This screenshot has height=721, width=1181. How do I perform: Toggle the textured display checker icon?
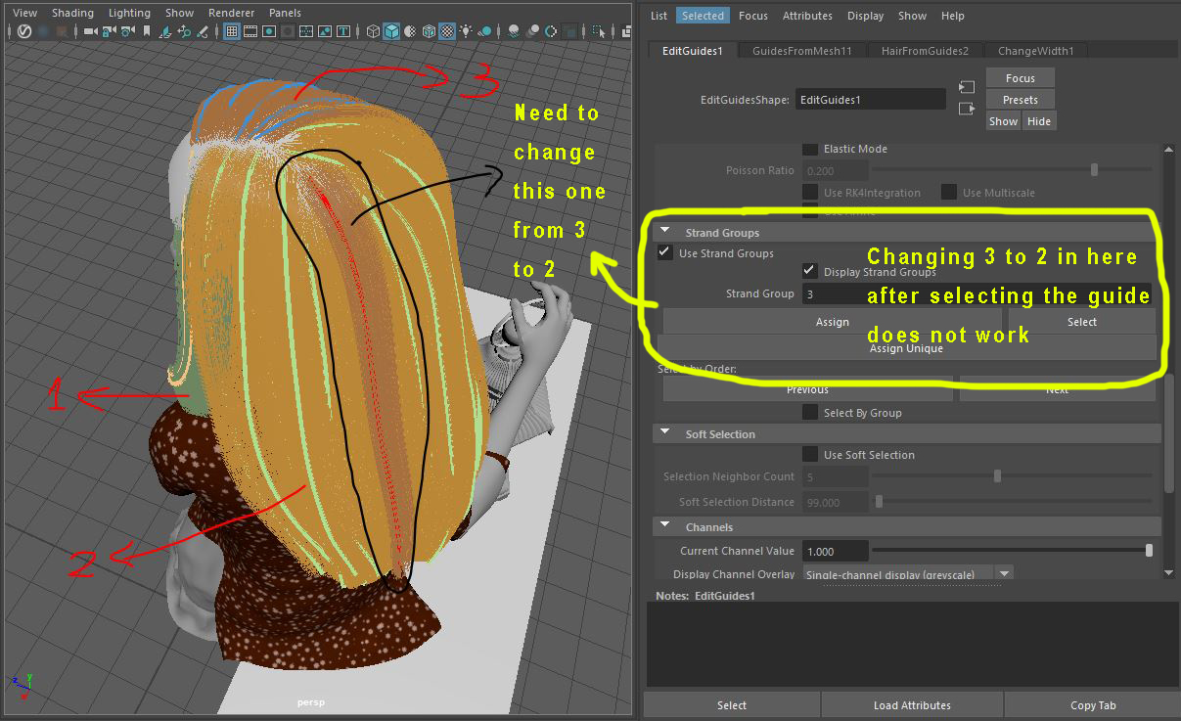[446, 31]
